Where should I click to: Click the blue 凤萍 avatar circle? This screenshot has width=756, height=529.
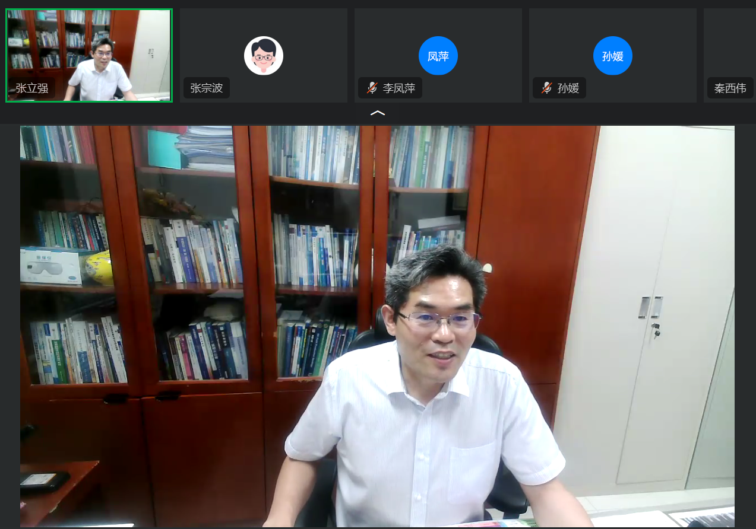click(438, 56)
